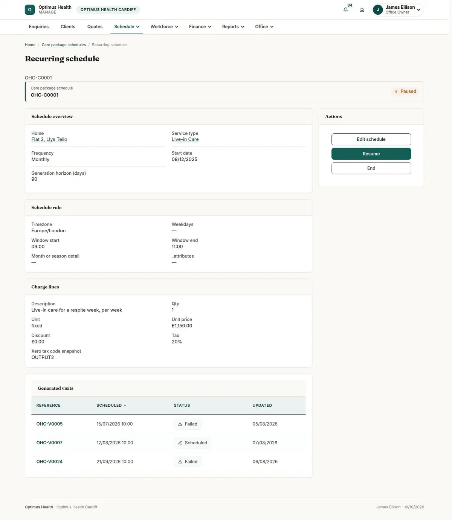This screenshot has height=520, width=452.
Task: Click the Reference column header
Action: (x=48, y=406)
